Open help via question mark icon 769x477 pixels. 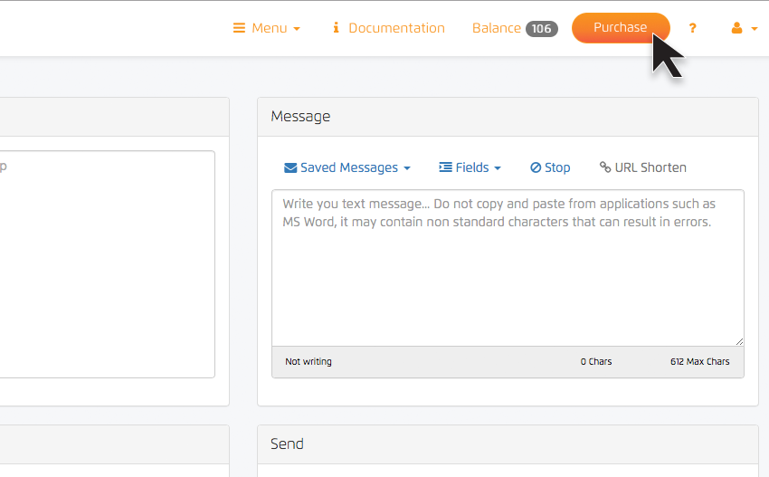(x=692, y=28)
